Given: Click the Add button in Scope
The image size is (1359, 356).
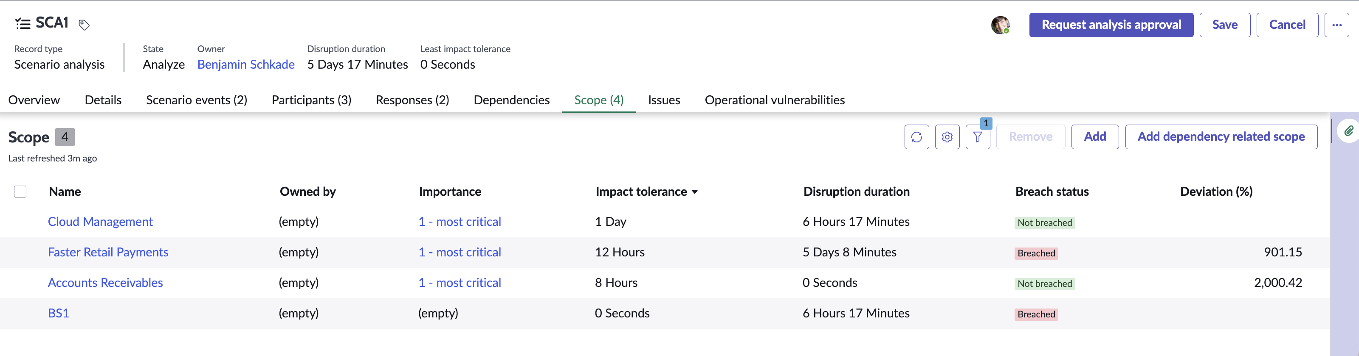Looking at the screenshot, I should 1095,137.
